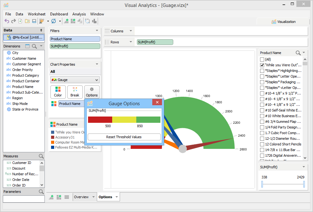Open the Break card in Chart Properties
Image resolution: width=313 pixels, height=212 pixels.
(x=75, y=92)
